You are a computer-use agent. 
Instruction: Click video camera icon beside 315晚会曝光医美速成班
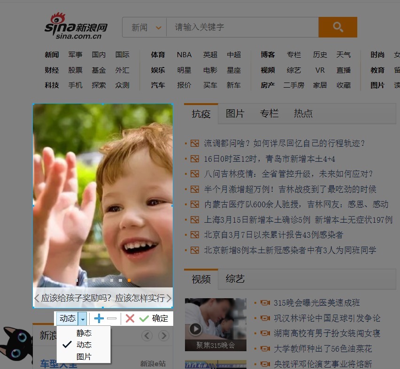pos(265,302)
